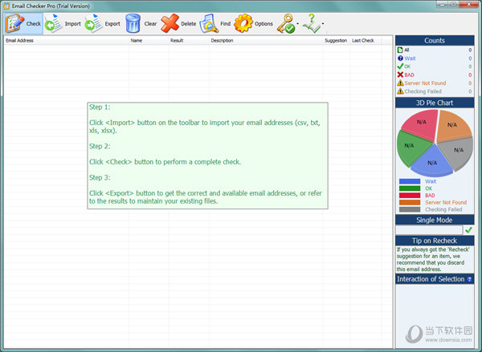Viewport: 482px width, 352px height.
Task: Click the Single Mode panel header
Action: pyautogui.click(x=435, y=220)
